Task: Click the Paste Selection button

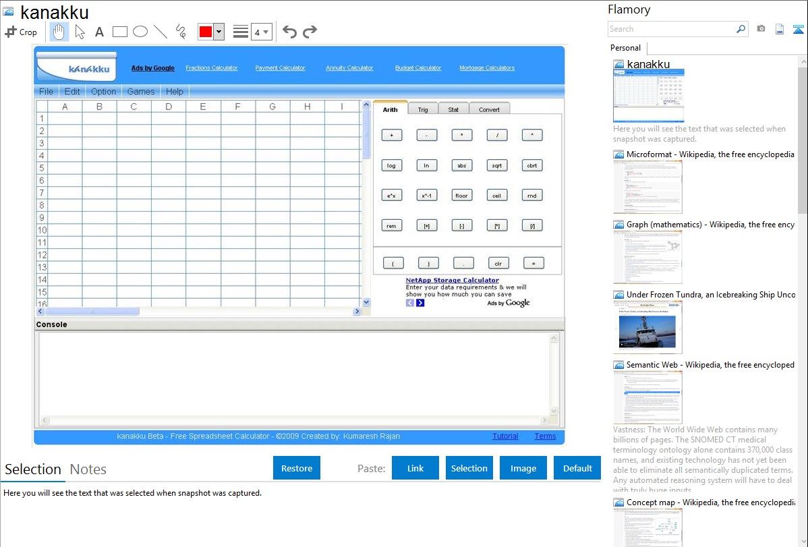Action: 469,468
